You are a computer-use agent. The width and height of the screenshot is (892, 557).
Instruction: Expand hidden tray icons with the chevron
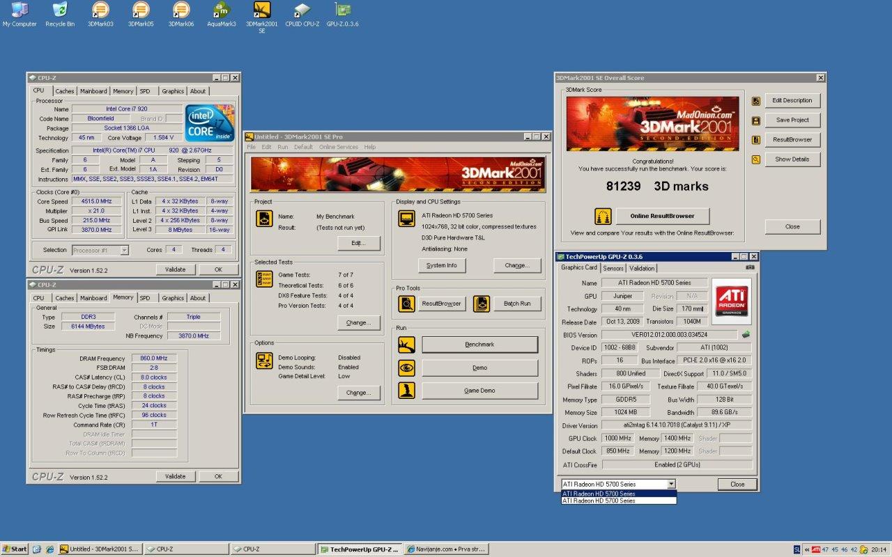coord(806,549)
